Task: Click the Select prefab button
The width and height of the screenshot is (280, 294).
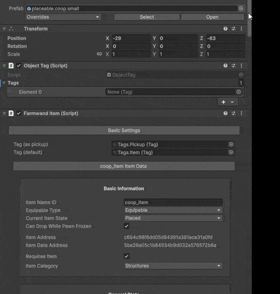Action: click(x=147, y=17)
